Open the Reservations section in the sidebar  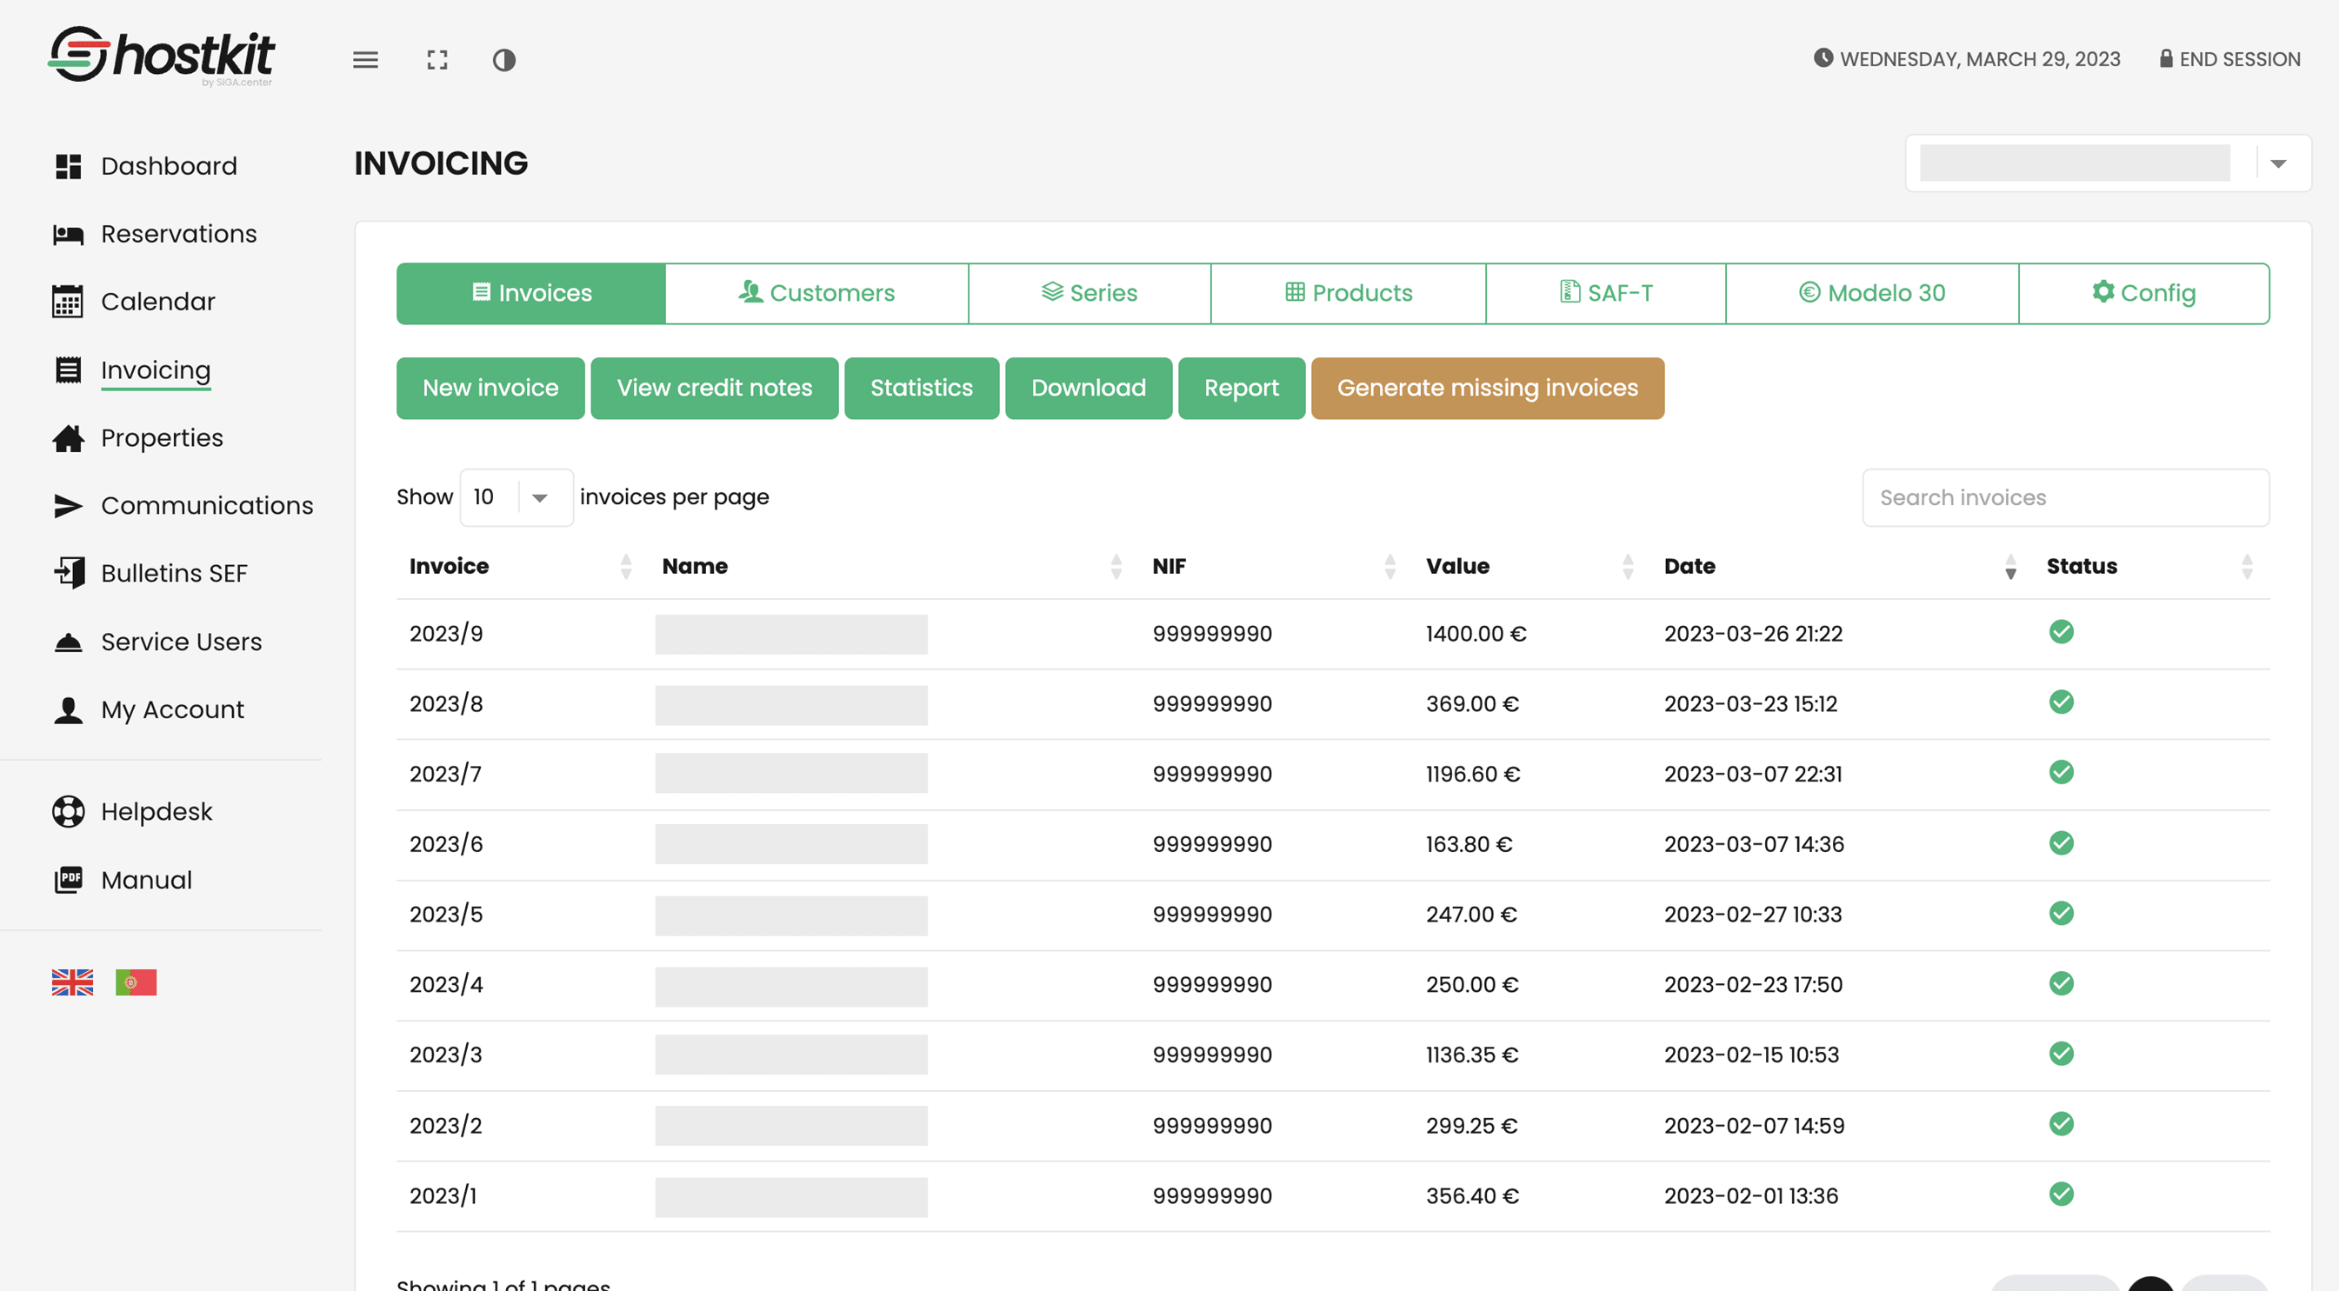pyautogui.click(x=178, y=233)
